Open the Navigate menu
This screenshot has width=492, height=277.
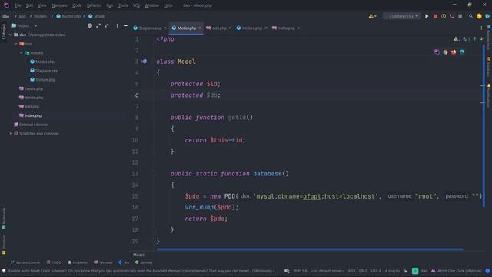pos(59,5)
